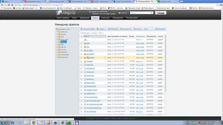223x125 pixels.
Task: Open permissions link for wp-content row
Action: pyautogui.click(x=140, y=54)
